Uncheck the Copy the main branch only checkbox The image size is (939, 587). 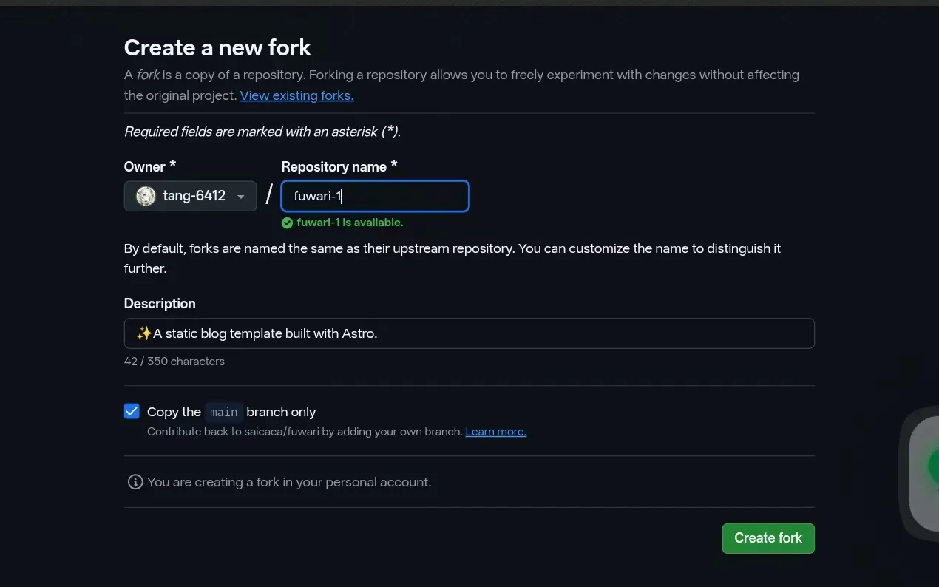point(132,411)
